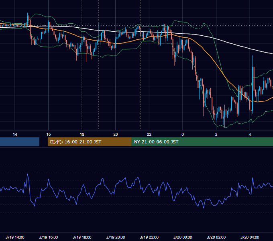Click the 3/19 18:00 time label
The image size is (273, 241).
[82, 237]
